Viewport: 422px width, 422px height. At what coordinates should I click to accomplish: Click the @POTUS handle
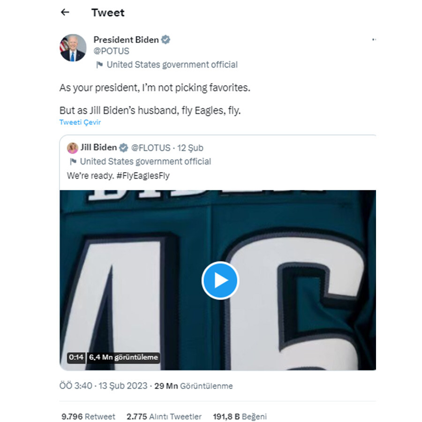pos(112,51)
